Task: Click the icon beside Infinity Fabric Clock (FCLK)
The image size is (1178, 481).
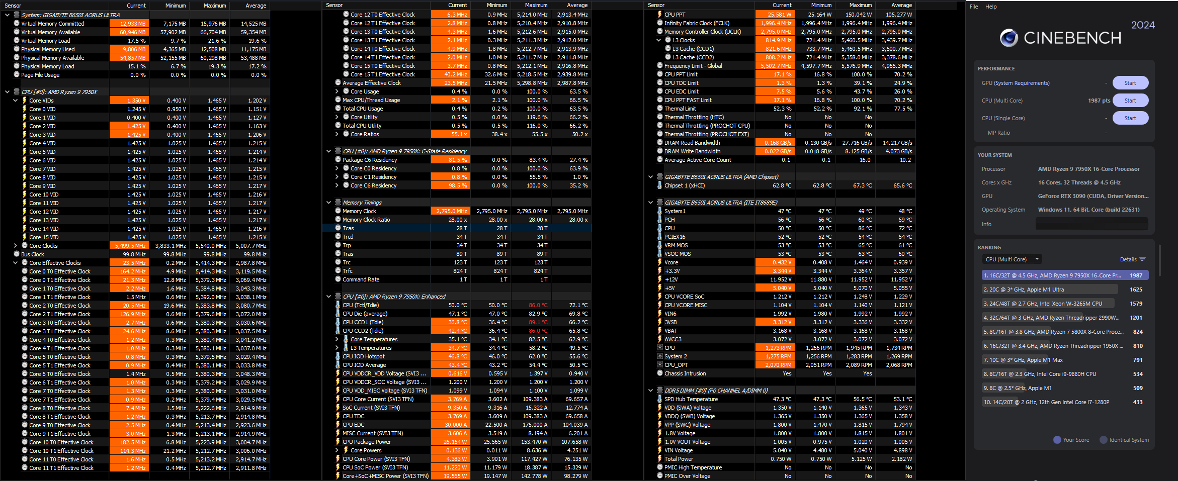Action: [x=660, y=23]
